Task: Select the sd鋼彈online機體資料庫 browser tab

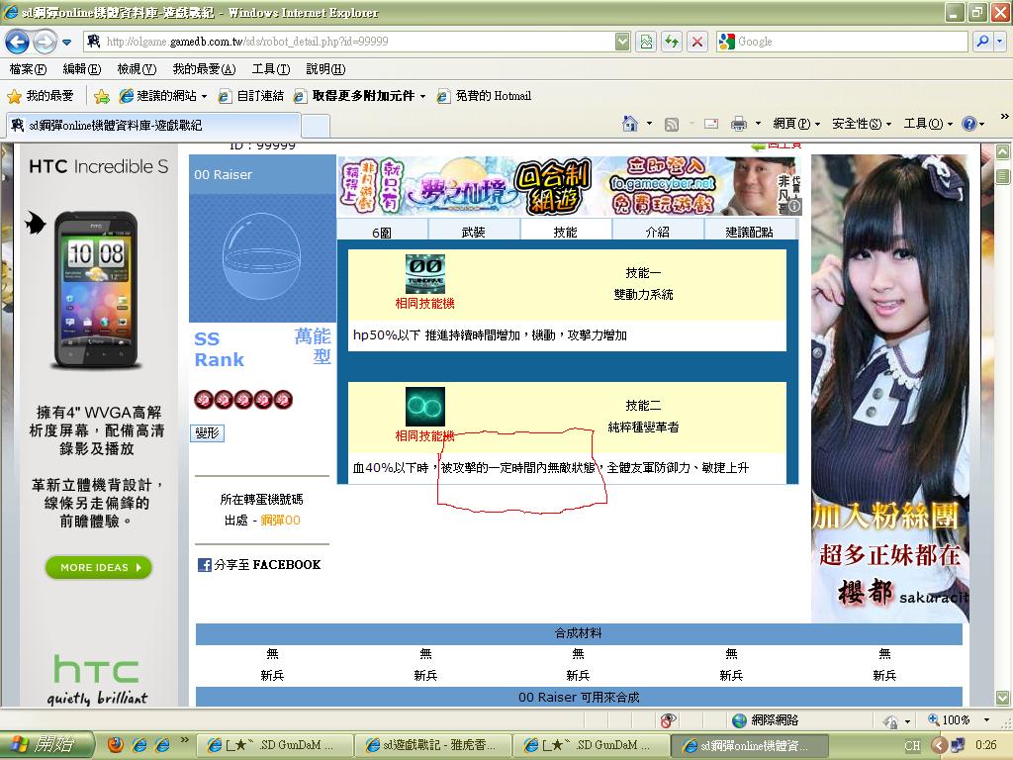Action: pos(153,126)
